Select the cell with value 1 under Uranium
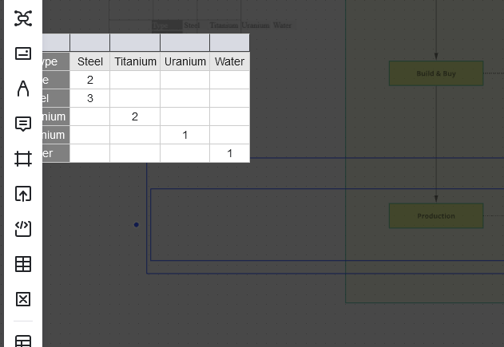Screen dimensions: 504x347 tap(185, 135)
